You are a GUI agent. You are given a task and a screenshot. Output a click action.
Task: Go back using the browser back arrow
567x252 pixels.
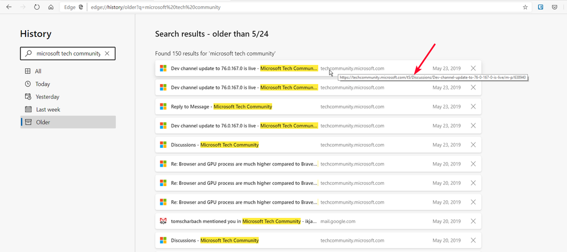9,7
